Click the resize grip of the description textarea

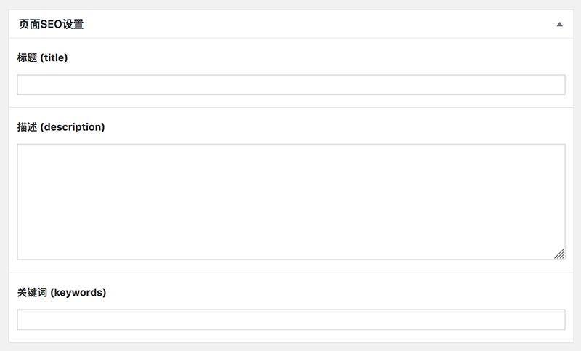[x=559, y=254]
